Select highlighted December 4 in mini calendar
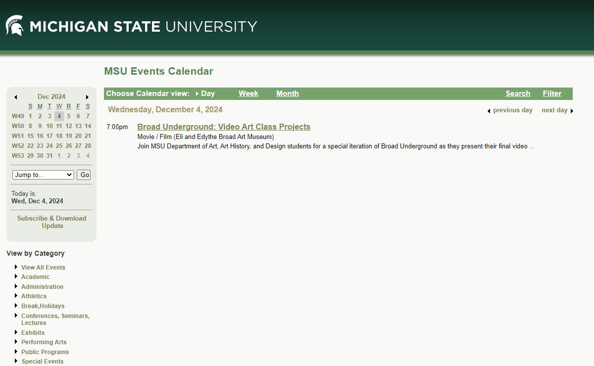594x366 pixels. (59, 116)
